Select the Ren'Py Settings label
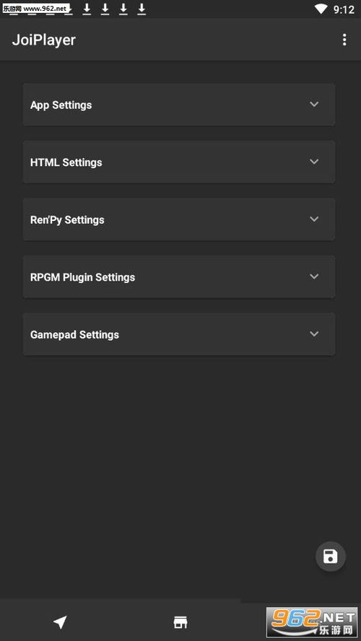Viewport: 361px width, 641px height. [67, 220]
